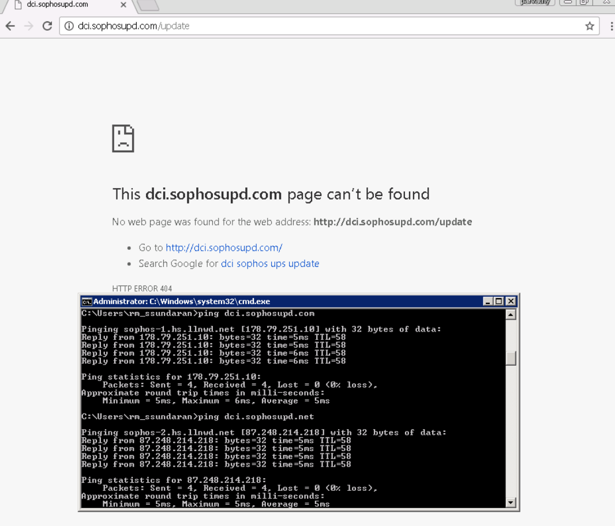The height and width of the screenshot is (526, 615).
Task: Click 'Pinging sophos-2.hs.llnwd.net' line
Action: tap(264, 432)
